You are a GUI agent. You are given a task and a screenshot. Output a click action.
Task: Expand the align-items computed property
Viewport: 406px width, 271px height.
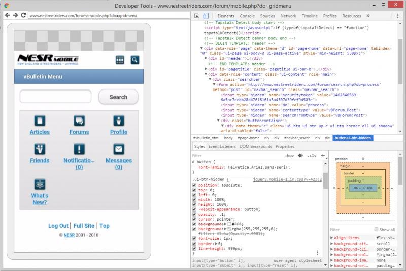coord(332,238)
